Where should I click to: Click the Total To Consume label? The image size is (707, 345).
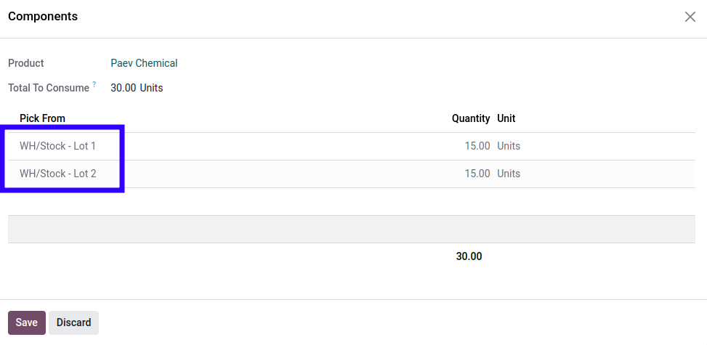pyautogui.click(x=49, y=88)
